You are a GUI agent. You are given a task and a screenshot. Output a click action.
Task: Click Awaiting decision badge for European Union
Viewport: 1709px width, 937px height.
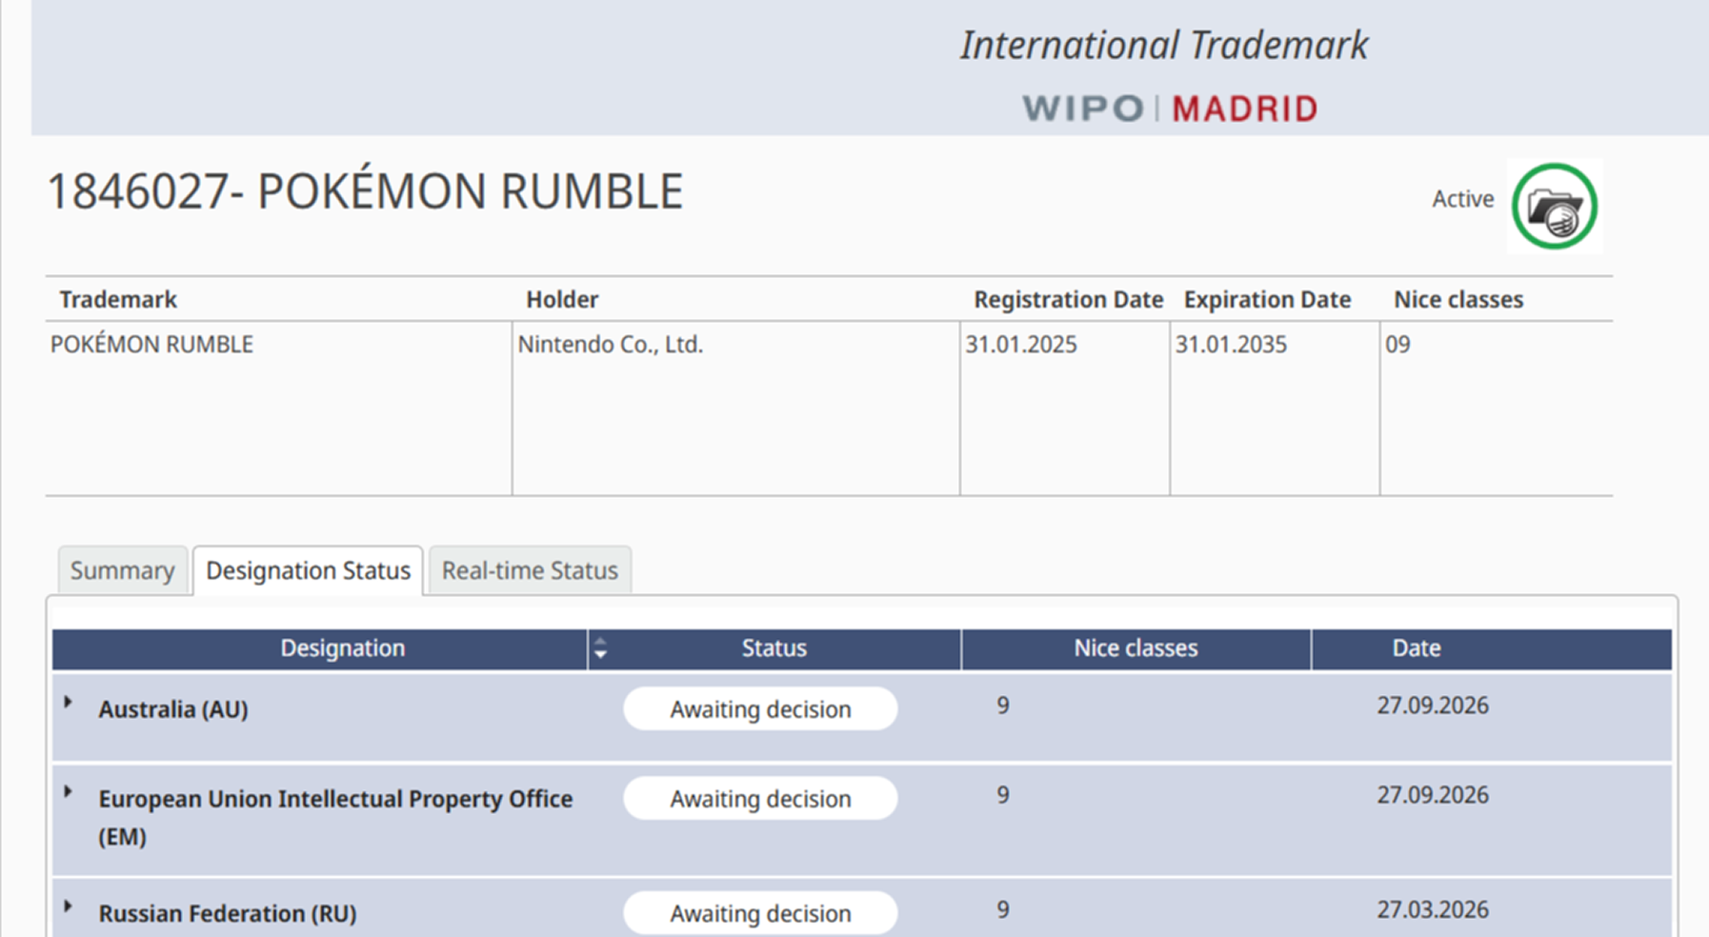point(759,799)
